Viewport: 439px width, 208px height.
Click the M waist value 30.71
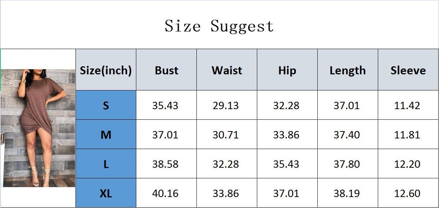pyautogui.click(x=226, y=135)
